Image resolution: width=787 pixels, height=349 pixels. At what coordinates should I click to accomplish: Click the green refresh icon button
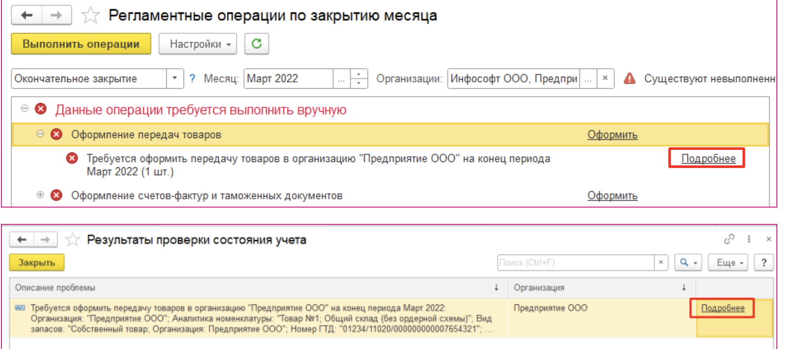pos(257,44)
